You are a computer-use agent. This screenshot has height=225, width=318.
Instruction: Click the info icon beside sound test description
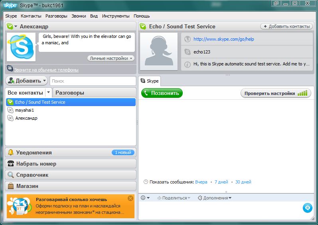tap(188, 65)
